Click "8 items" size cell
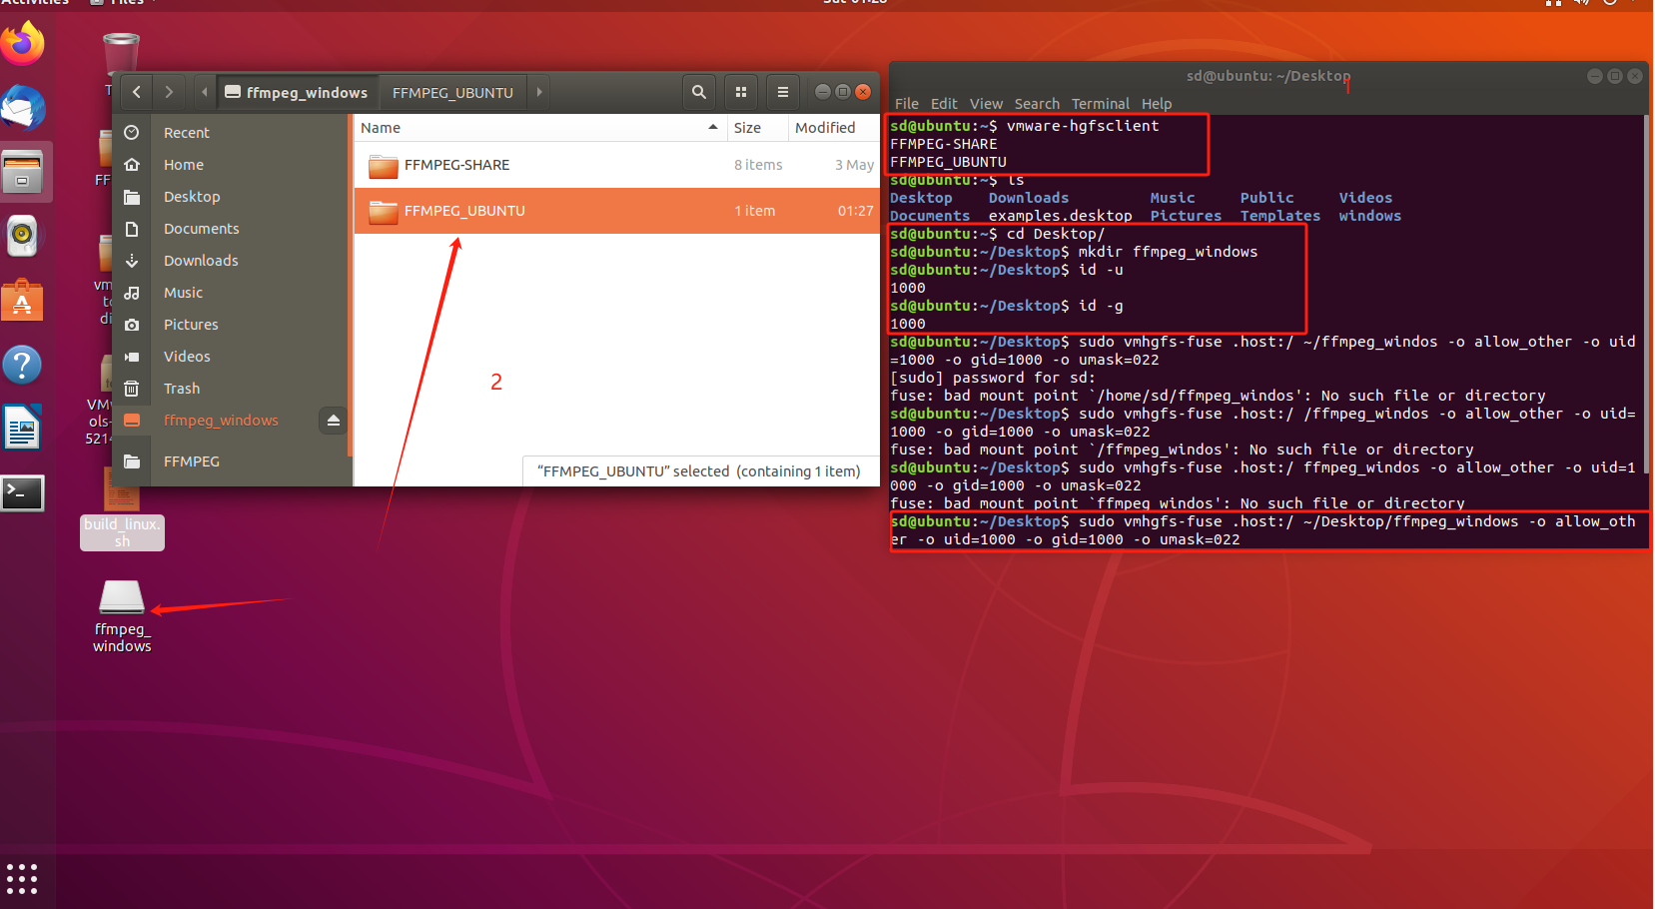The image size is (1655, 909). pyautogui.click(x=758, y=165)
